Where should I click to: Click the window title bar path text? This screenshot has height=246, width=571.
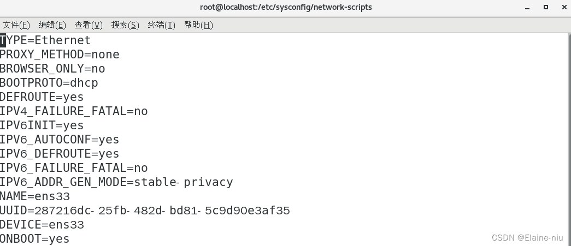point(286,8)
